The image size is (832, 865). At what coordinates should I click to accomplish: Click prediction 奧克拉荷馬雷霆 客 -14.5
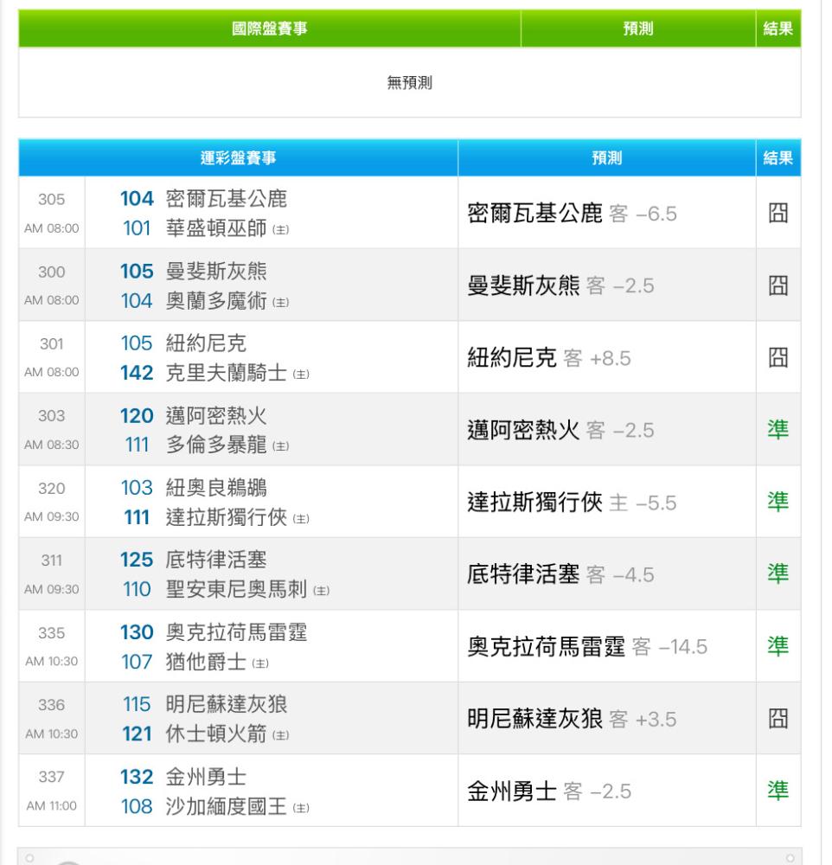click(587, 646)
